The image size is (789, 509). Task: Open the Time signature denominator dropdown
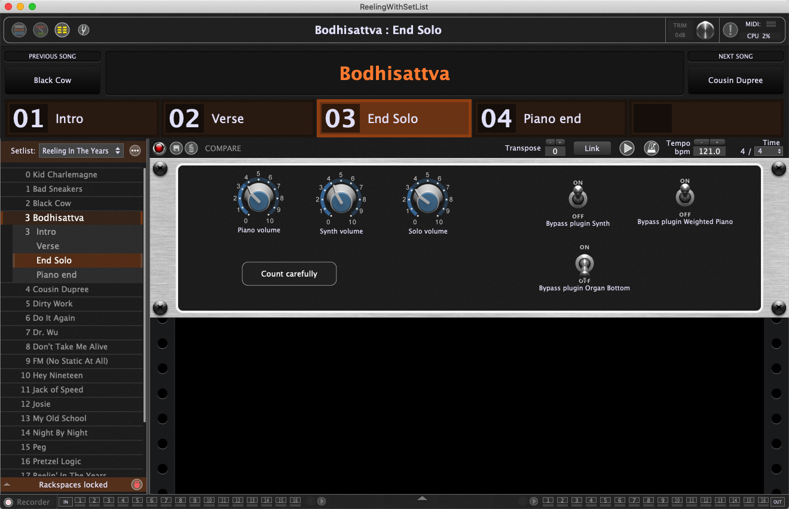pos(768,151)
